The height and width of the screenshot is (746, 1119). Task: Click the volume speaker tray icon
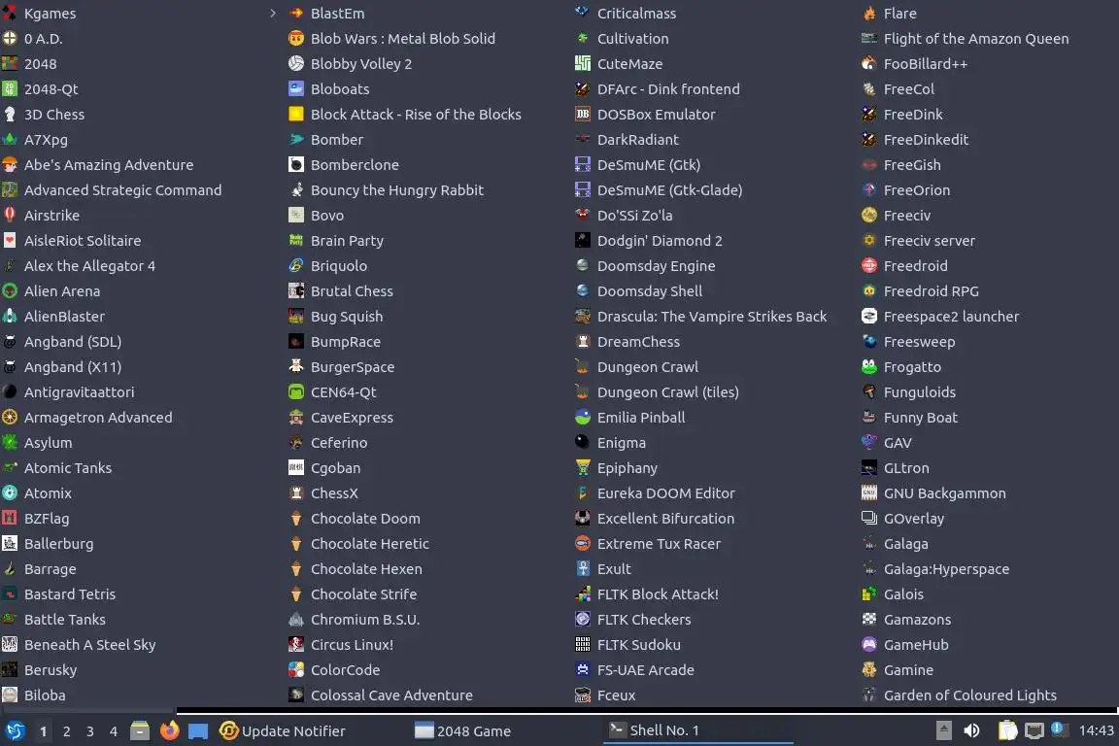(x=971, y=730)
